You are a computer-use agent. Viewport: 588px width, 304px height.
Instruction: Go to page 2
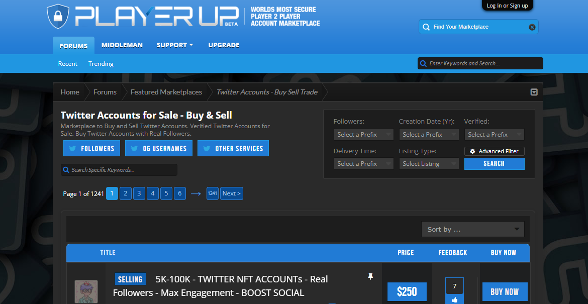click(x=126, y=193)
